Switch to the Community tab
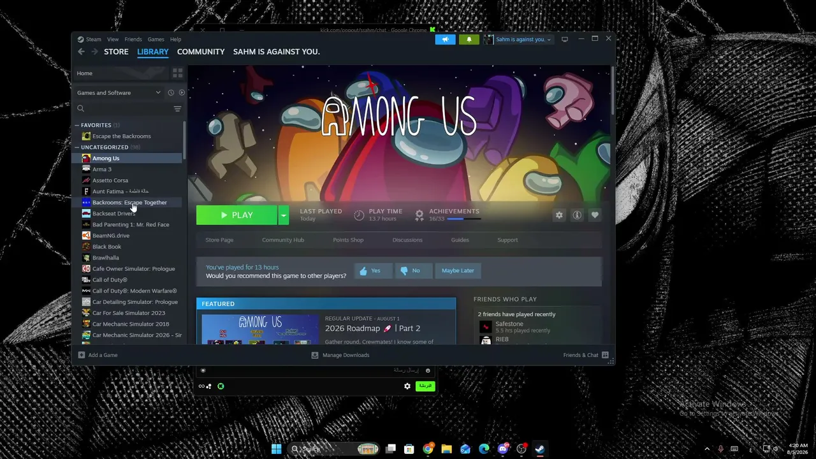The height and width of the screenshot is (459, 816). (201, 52)
